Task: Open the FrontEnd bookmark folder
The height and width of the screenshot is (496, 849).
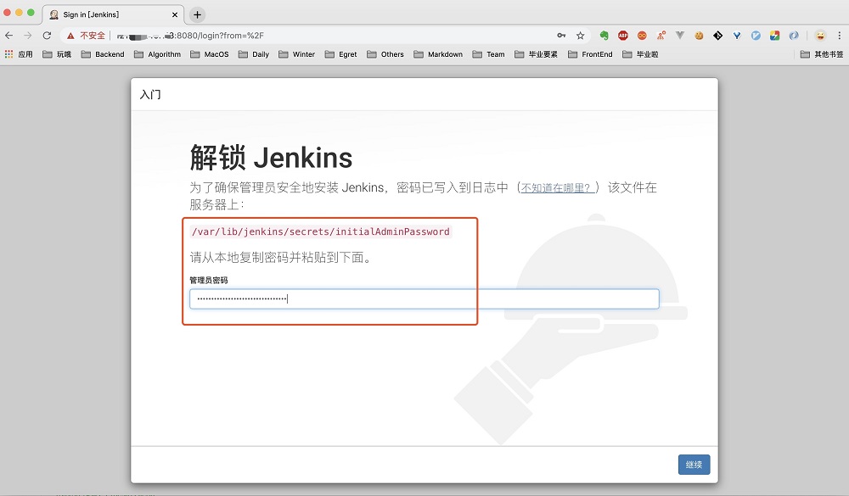Action: click(591, 54)
